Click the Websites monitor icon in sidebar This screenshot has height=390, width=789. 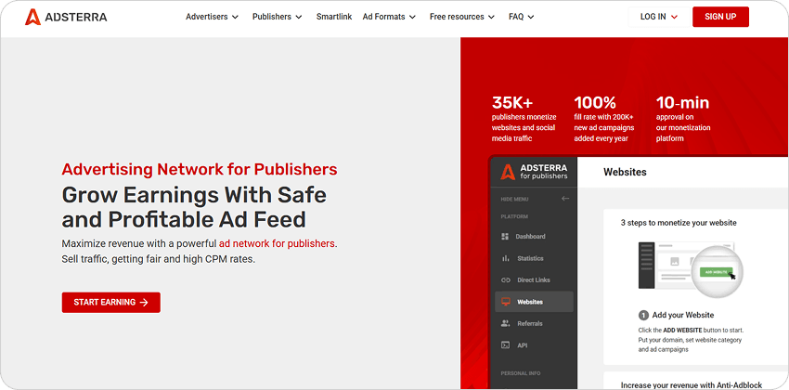tap(506, 302)
